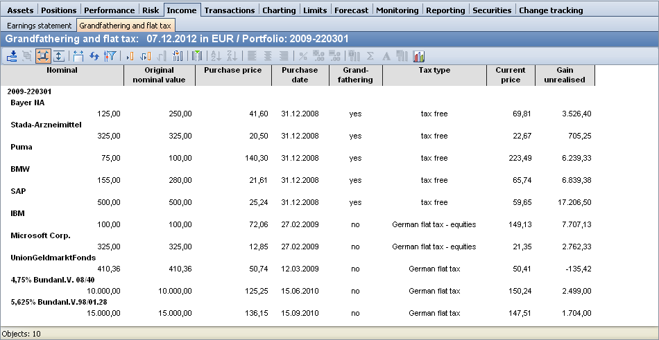Toggle the highlighted fit-to-window icon
Screen dimensions: 659x340
click(x=44, y=56)
